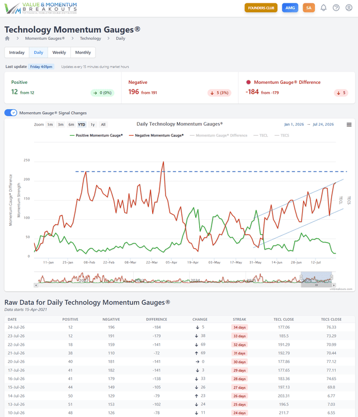Viewport: 358px width, 417px height.
Task: Sort table by STREAK column header
Action: tap(239, 319)
